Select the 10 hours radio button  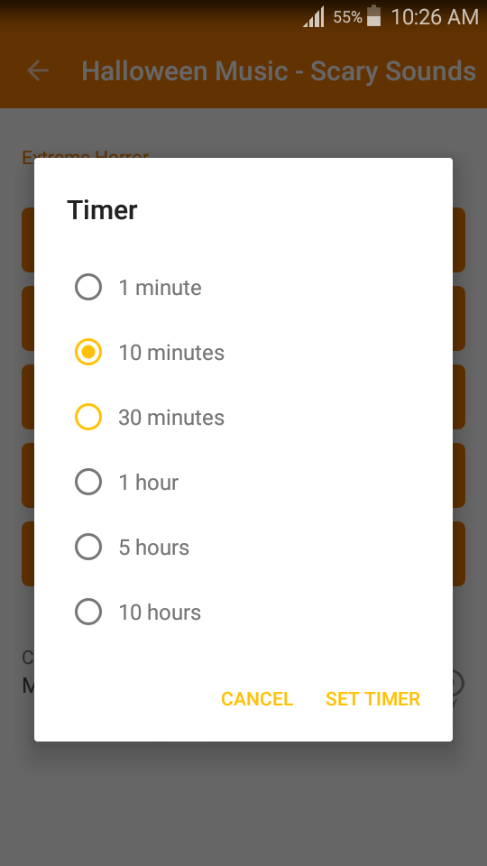pyautogui.click(x=88, y=612)
